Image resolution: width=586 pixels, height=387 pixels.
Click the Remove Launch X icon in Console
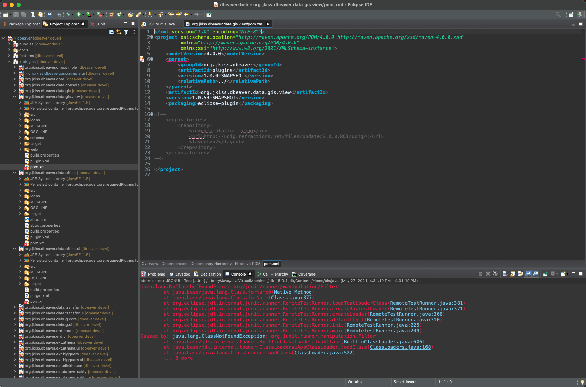click(x=488, y=274)
